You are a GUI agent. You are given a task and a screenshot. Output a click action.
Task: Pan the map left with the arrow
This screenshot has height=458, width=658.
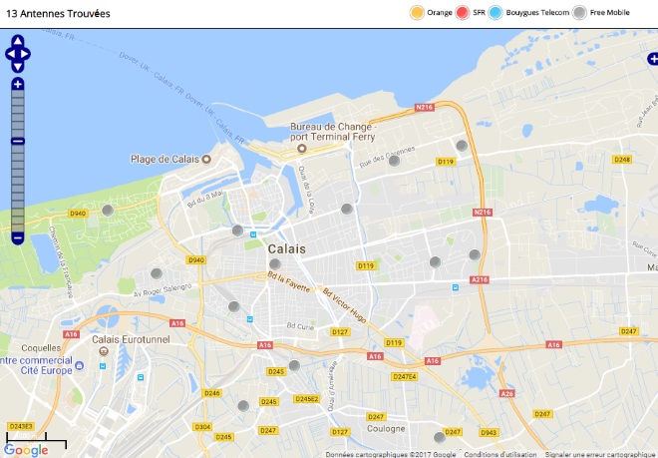(x=10, y=54)
